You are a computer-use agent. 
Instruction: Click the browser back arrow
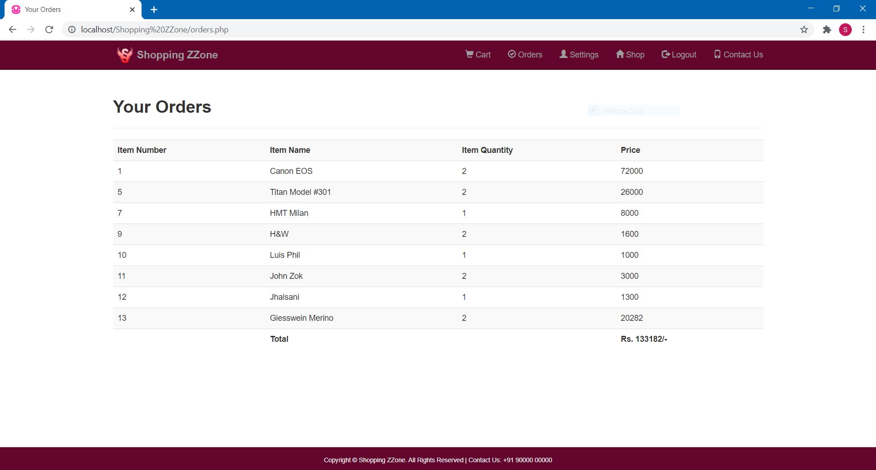pos(12,29)
